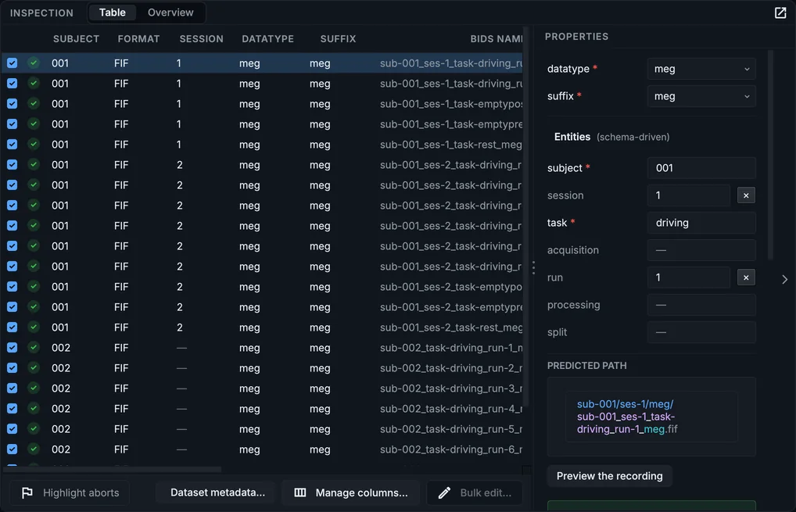Uncheck the sub-002_task-driving_run-1 row checkbox
Screen dimensions: 796x512
tap(13, 348)
